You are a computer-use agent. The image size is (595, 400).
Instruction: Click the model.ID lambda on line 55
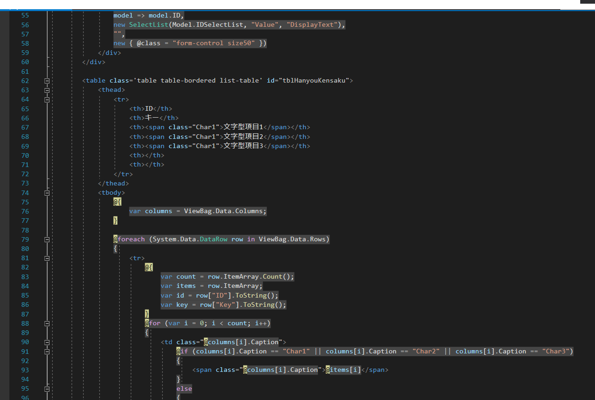click(149, 16)
